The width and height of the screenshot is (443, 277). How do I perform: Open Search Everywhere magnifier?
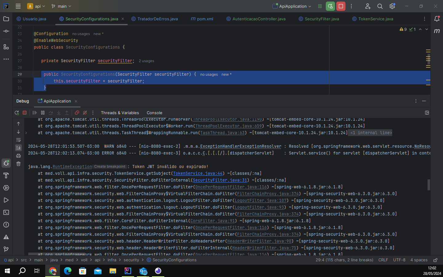[x=380, y=6]
